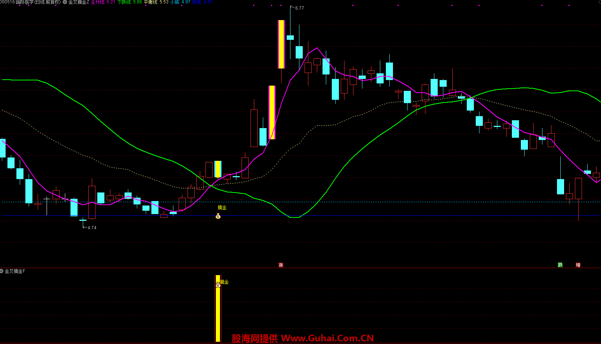
Task: Click the red 涨 event marker
Action: [x=281, y=265]
